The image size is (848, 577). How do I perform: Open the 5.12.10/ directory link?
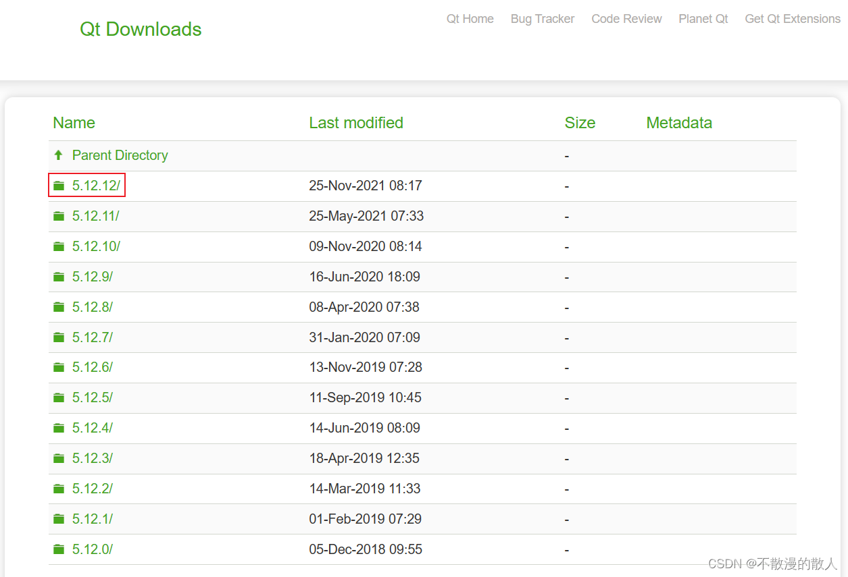[x=96, y=246]
